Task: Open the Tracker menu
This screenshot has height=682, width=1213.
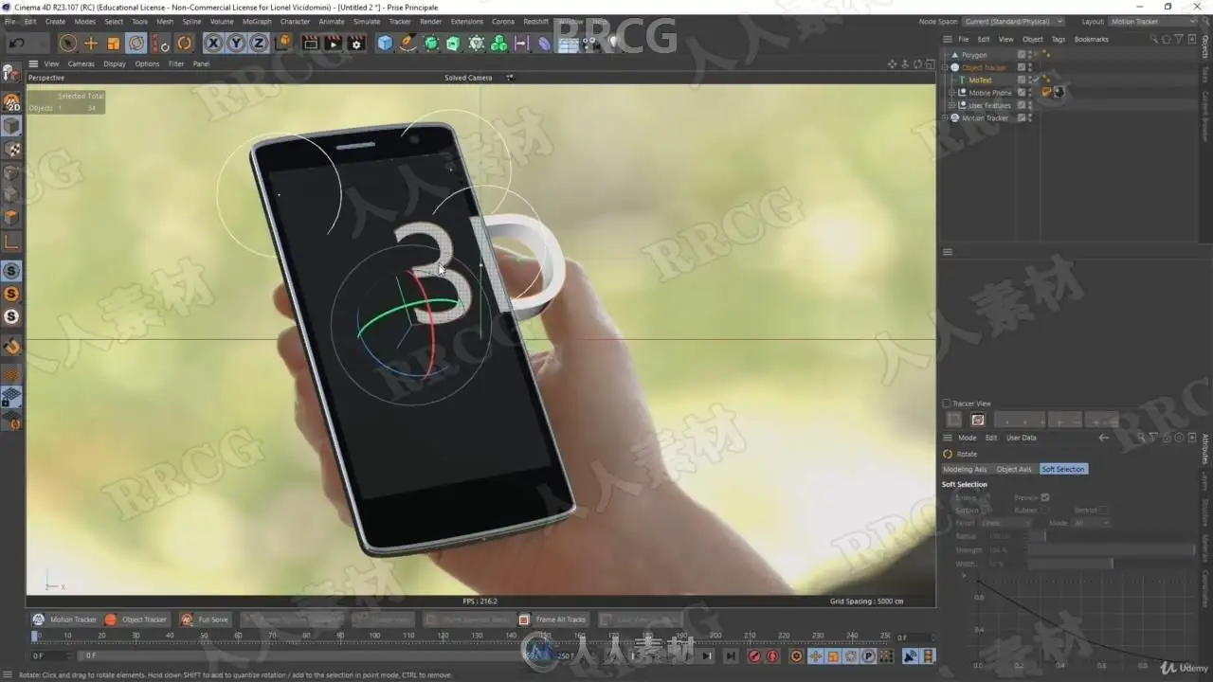Action: pos(400,21)
